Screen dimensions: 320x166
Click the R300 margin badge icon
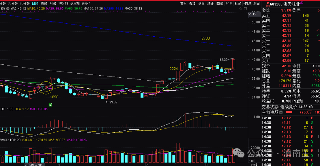pos(268,4)
